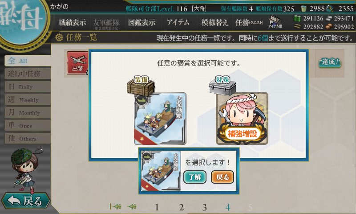The width and height of the screenshot is (356, 214).
Task: Click the 達成! completion badge
Action: [330, 62]
